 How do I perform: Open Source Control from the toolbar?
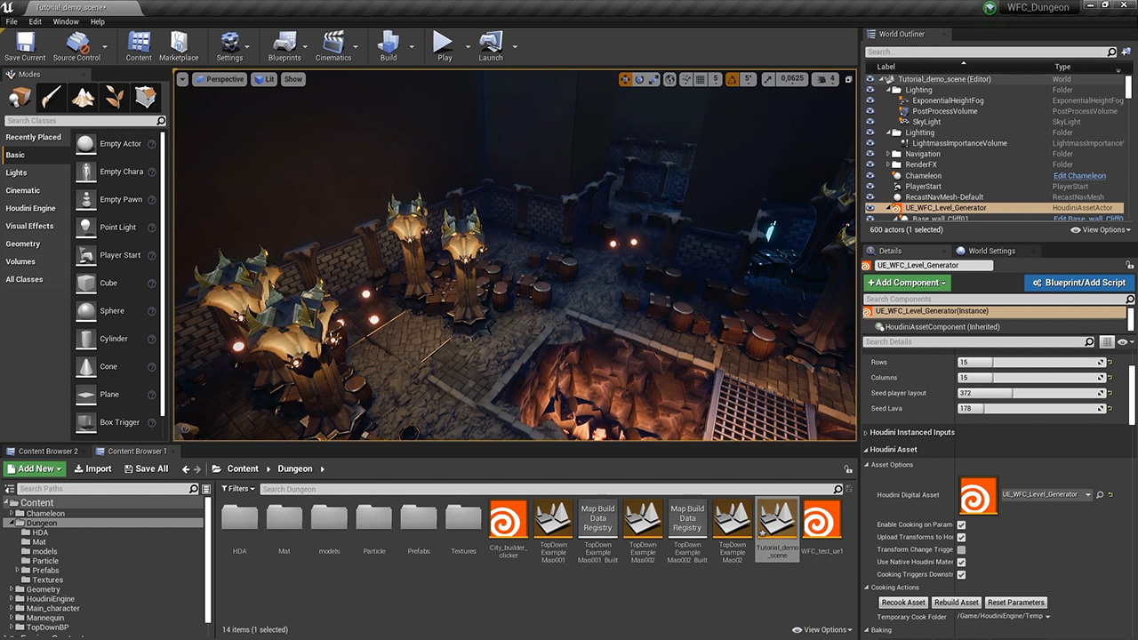tap(77, 46)
